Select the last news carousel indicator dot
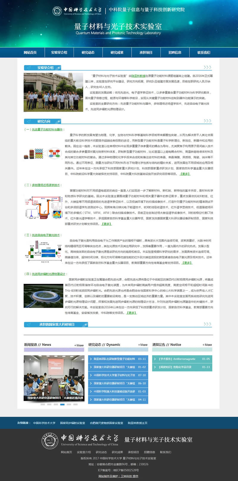Image resolution: width=238 pixels, height=481 pixels. [76, 404]
